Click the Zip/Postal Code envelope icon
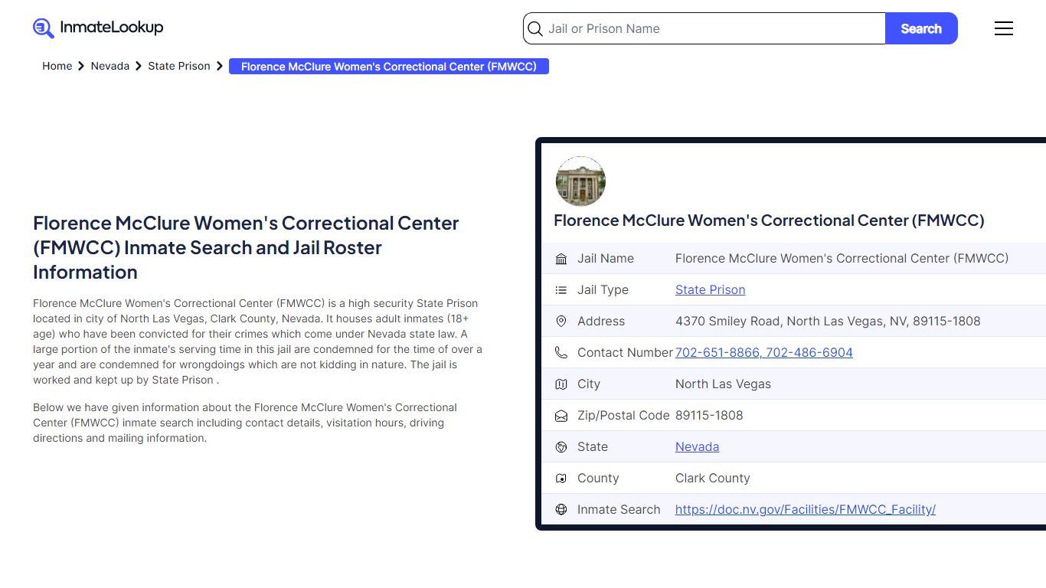 point(561,416)
